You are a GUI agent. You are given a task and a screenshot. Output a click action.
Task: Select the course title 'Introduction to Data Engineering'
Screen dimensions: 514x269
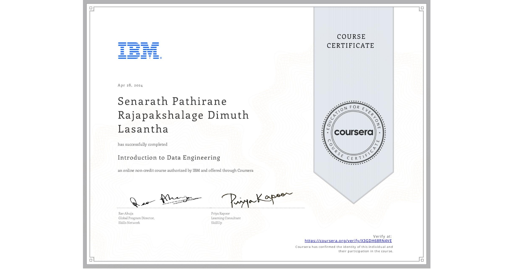(169, 158)
